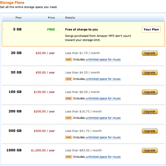Image resolution: width=166 pixels, height=166 pixels.
Task: Click the NEW badge in 100 GB row
Action: [69, 98]
